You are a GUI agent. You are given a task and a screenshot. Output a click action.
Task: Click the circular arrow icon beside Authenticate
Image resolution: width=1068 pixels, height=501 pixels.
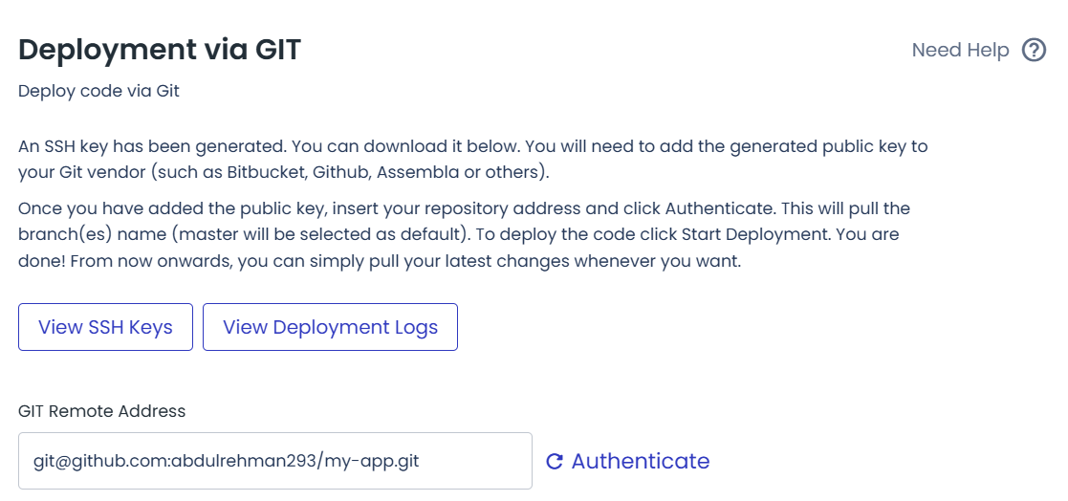tap(555, 462)
